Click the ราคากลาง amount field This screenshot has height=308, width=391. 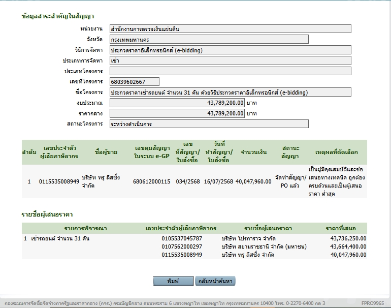(x=177, y=113)
